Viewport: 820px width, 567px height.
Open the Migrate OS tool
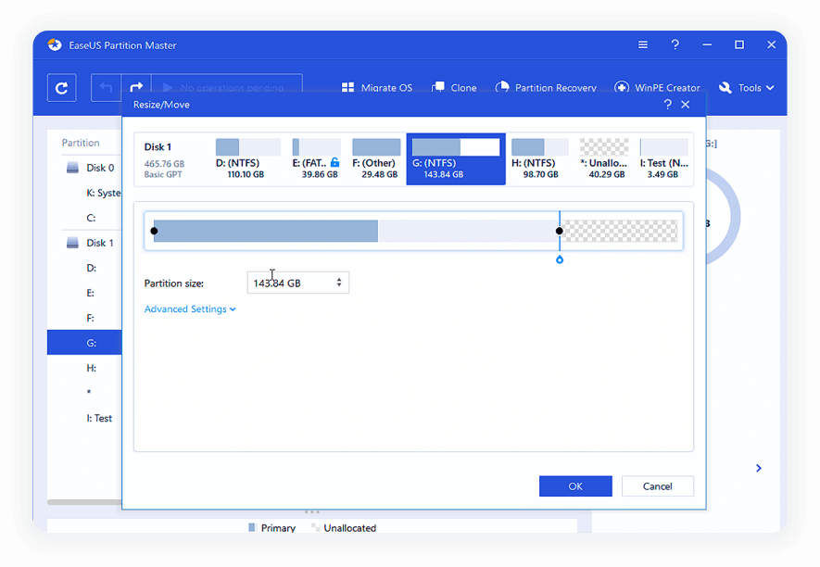point(376,88)
